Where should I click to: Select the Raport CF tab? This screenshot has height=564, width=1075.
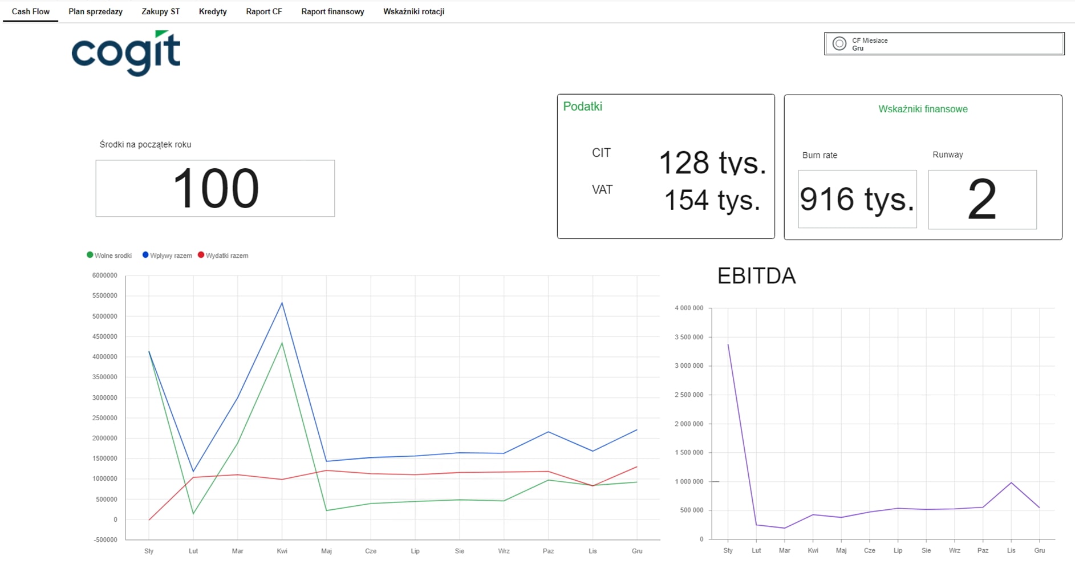point(264,11)
